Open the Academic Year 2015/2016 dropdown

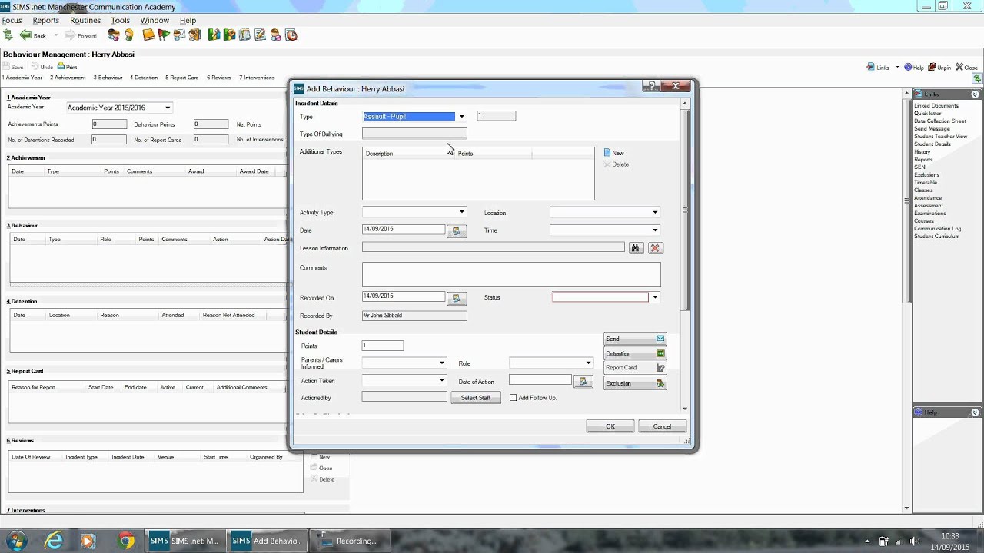[x=167, y=108]
